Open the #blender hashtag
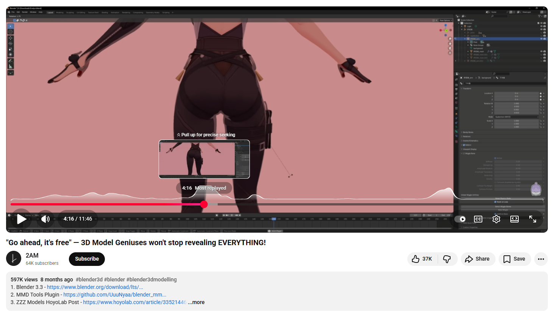This screenshot has width=552, height=315. click(x=114, y=279)
